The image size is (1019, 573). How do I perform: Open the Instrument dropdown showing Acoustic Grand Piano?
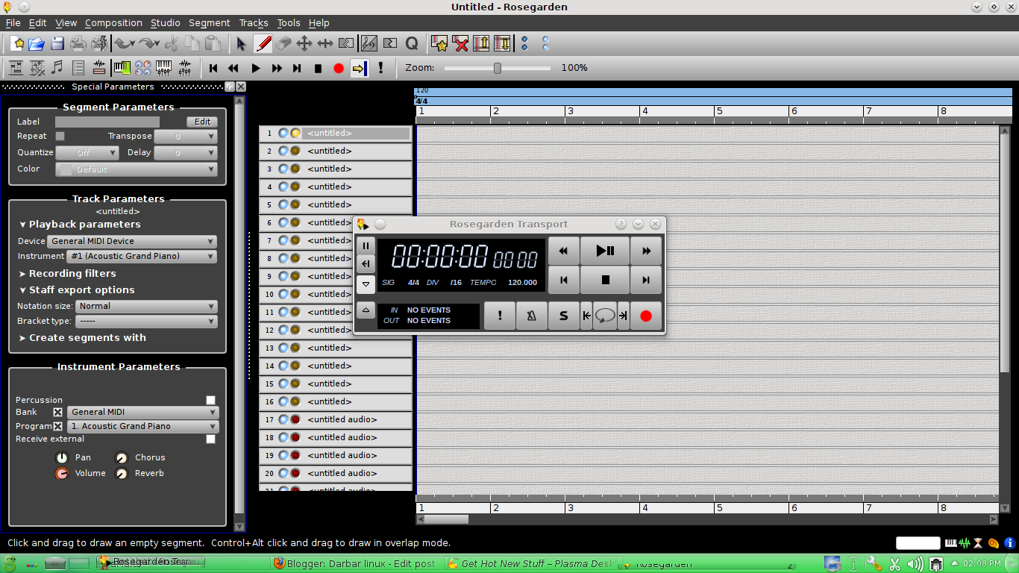point(140,256)
